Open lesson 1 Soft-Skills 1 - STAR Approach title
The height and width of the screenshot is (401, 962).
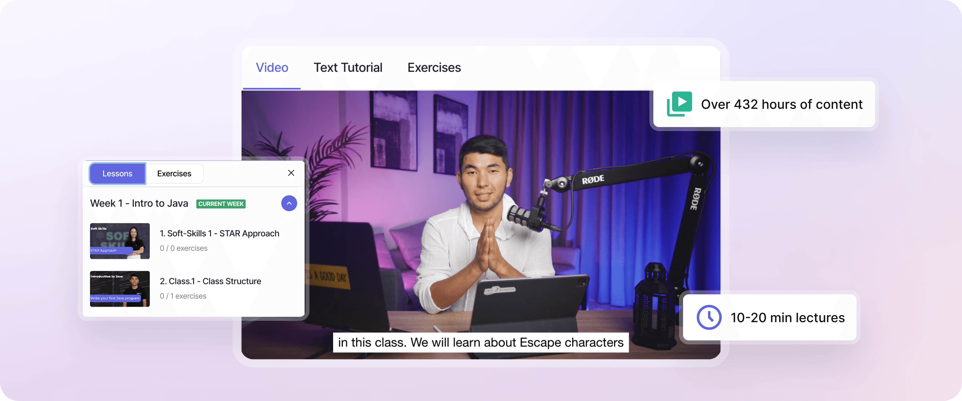coord(219,233)
